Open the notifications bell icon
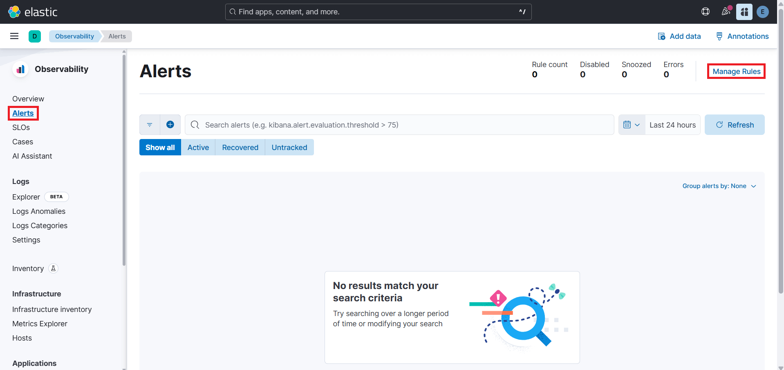 [x=725, y=12]
